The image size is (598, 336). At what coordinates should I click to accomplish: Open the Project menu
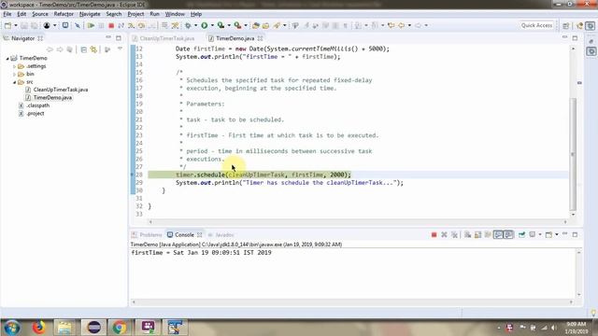coord(135,14)
